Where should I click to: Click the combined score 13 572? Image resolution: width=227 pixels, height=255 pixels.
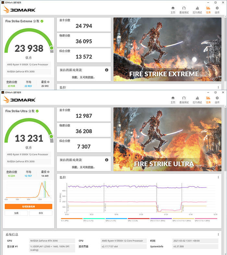click(x=84, y=57)
